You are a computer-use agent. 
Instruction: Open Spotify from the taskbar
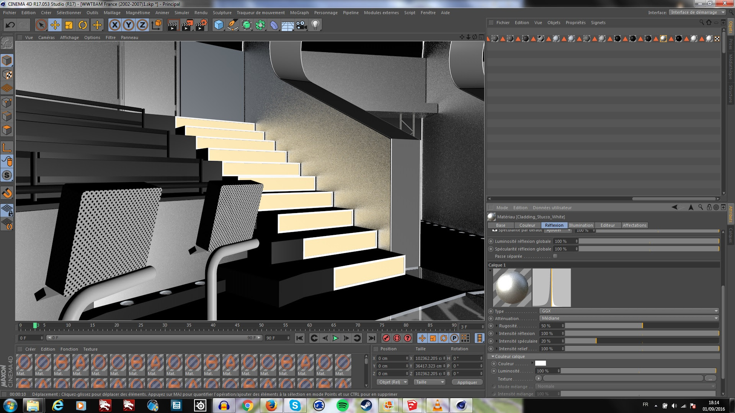342,405
